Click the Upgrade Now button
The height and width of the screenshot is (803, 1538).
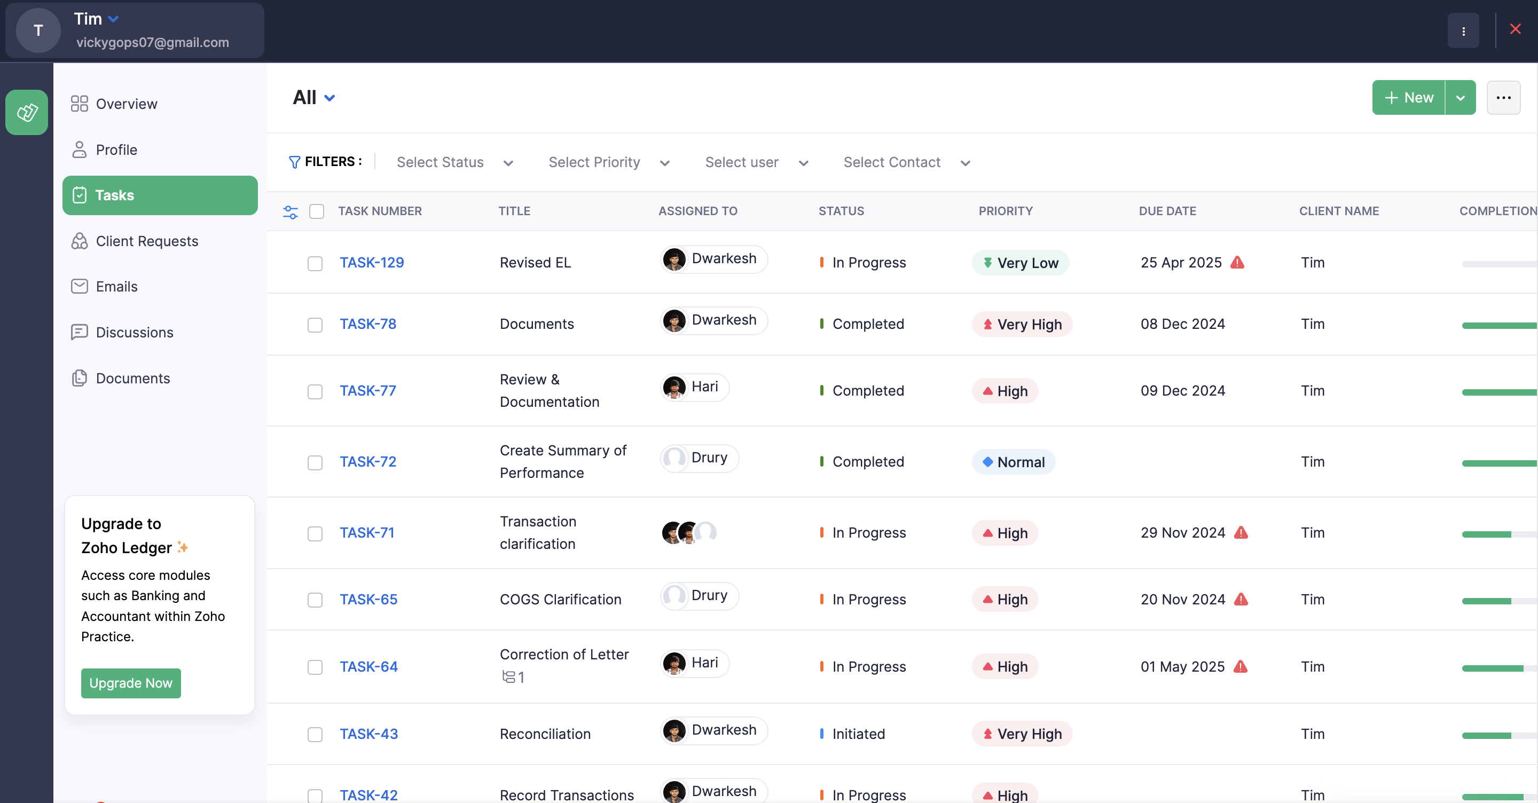click(x=130, y=682)
